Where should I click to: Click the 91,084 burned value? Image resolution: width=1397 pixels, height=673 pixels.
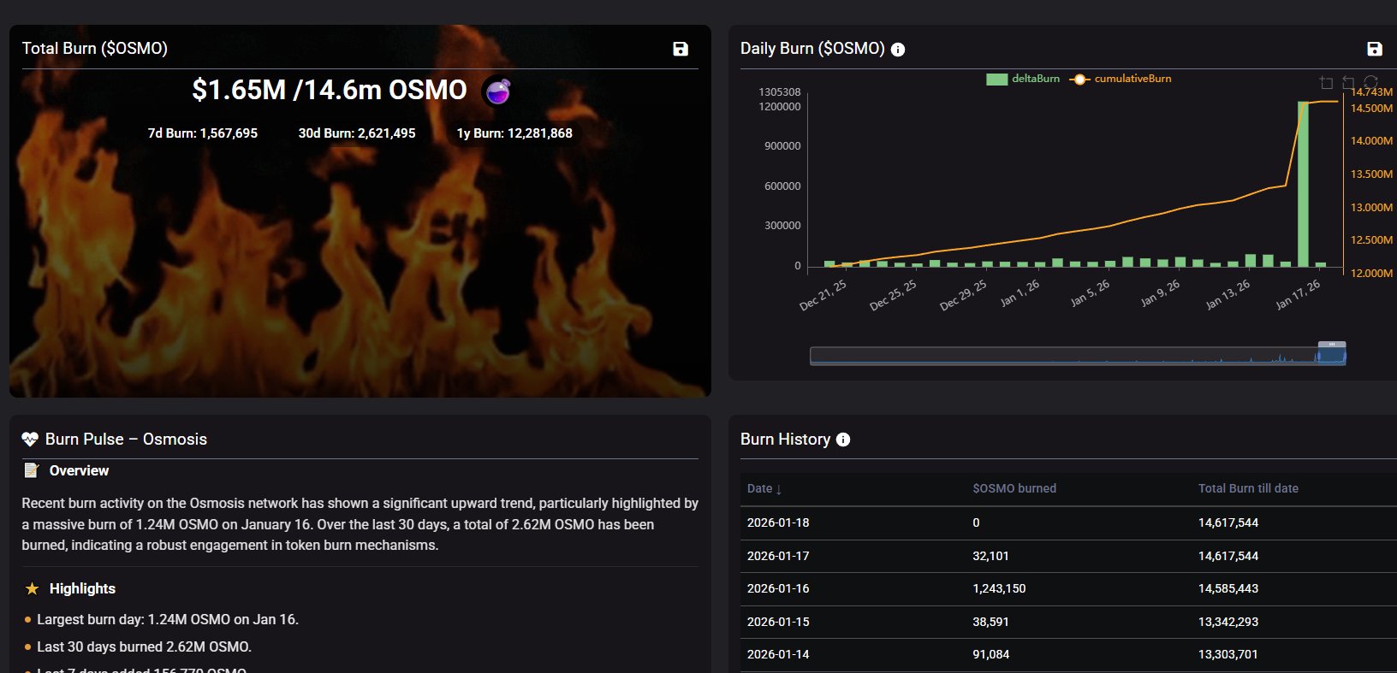tap(990, 654)
